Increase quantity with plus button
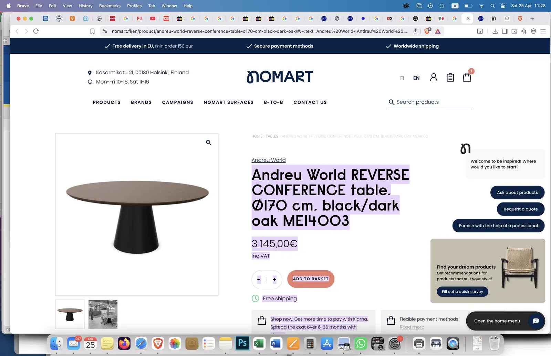Image resolution: width=551 pixels, height=356 pixels. [274, 280]
